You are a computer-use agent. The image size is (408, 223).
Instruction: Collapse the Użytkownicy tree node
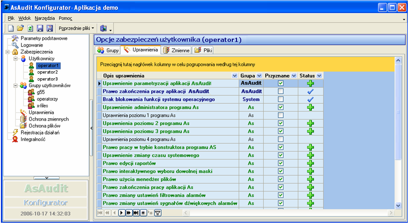[x=15, y=59]
